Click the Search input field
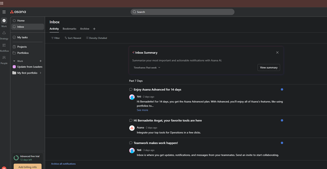This screenshot has height=169, width=327. point(182,12)
